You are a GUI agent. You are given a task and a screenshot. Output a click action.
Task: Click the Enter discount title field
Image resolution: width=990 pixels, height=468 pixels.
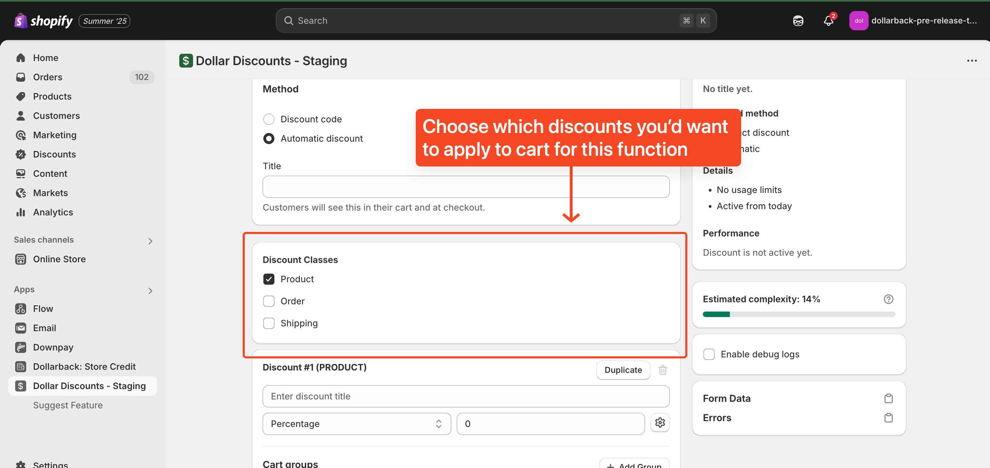(x=465, y=396)
